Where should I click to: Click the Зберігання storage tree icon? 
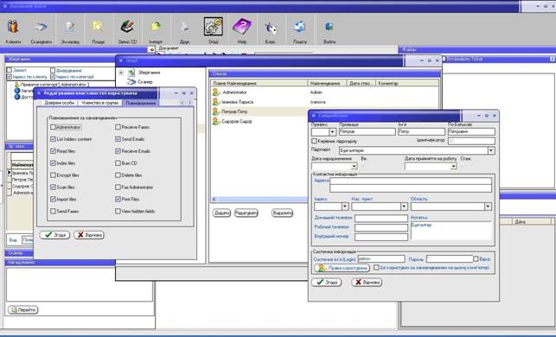coord(131,73)
